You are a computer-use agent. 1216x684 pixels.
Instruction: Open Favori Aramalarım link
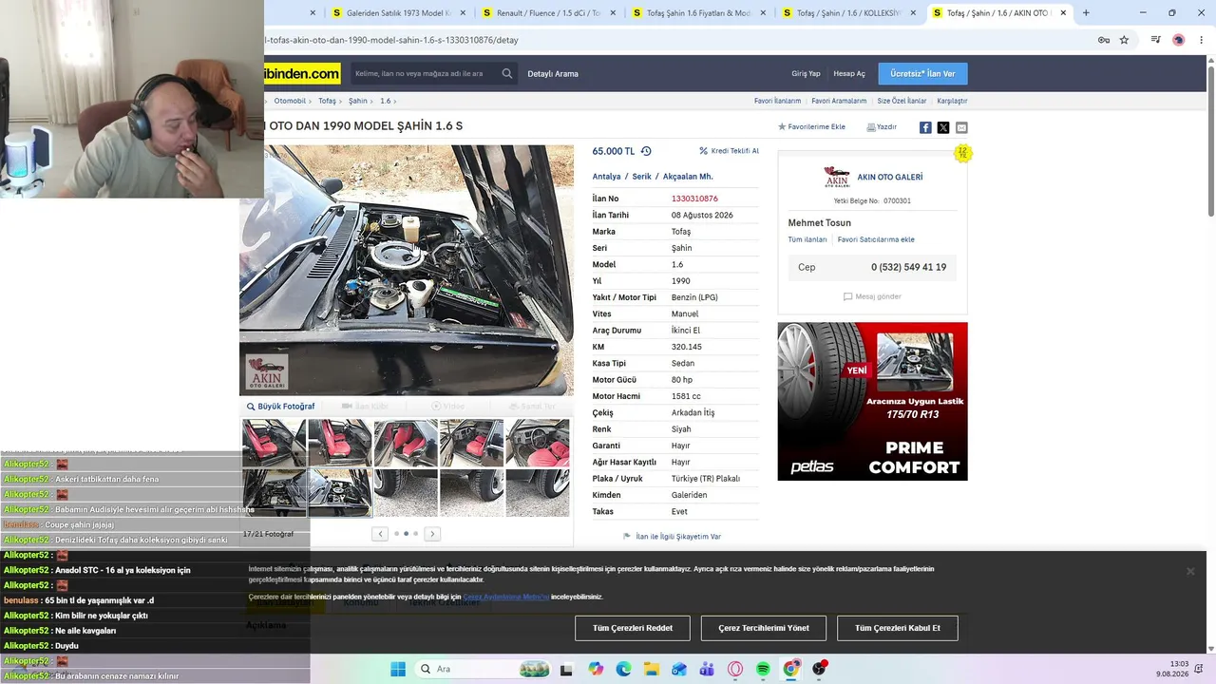[x=839, y=101]
